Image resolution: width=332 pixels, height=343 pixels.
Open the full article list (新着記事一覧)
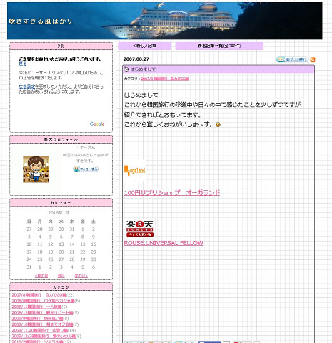pyautogui.click(x=219, y=46)
